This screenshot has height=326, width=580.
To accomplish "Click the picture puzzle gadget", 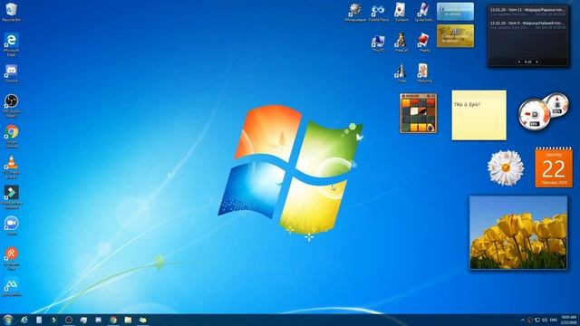I will pos(419,113).
